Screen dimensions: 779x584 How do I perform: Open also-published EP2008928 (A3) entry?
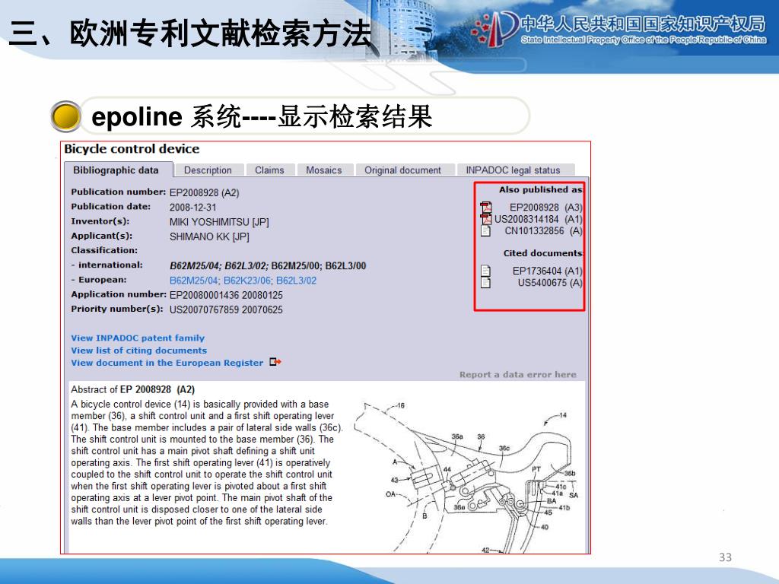click(x=546, y=207)
